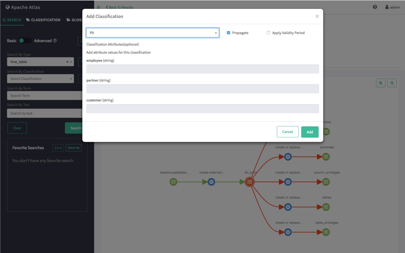The image size is (405, 253).
Task: Click the Search Term field
Action: coord(45,96)
